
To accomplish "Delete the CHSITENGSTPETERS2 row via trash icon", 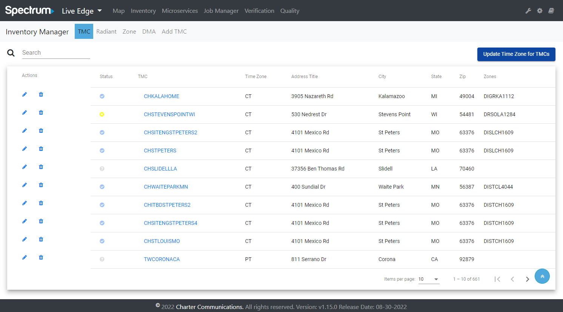I will (x=41, y=131).
